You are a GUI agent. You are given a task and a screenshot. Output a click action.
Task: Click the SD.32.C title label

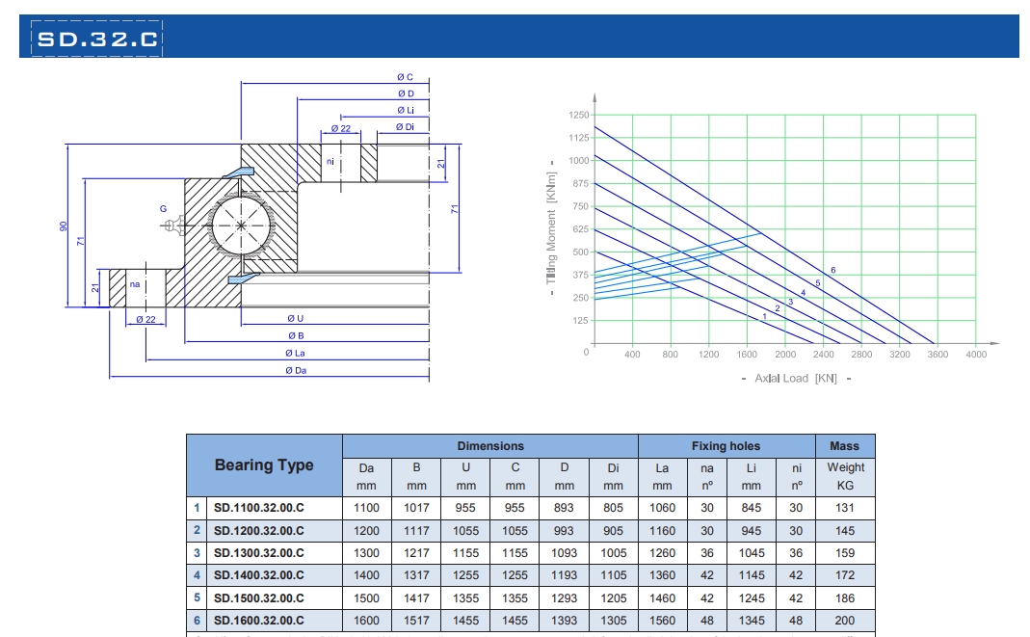[96, 39]
